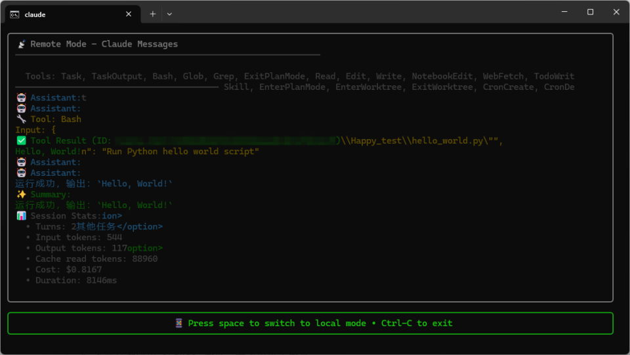
Task: Minimize the terminal window
Action: pos(564,12)
